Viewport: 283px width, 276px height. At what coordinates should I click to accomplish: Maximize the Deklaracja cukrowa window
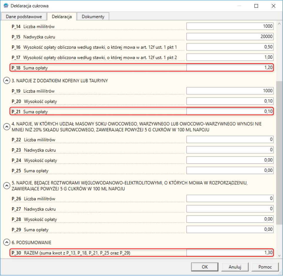256,6
